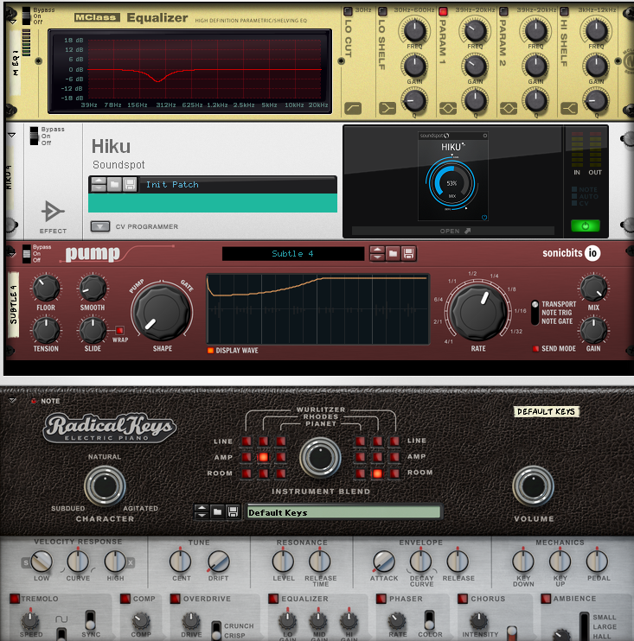The height and width of the screenshot is (641, 634).
Task: Enable the Tremolo effect
Action: (x=15, y=599)
